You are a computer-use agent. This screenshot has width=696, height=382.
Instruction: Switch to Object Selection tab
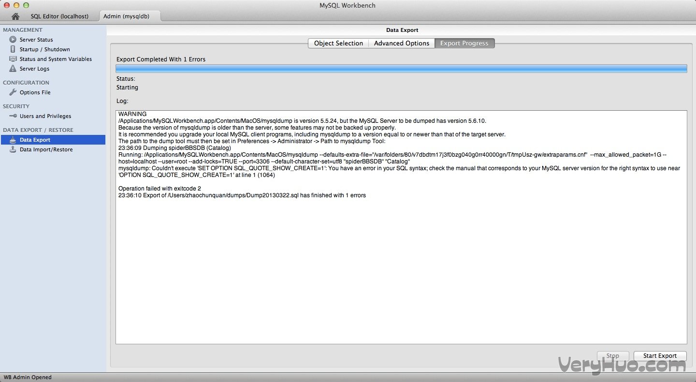click(x=338, y=43)
